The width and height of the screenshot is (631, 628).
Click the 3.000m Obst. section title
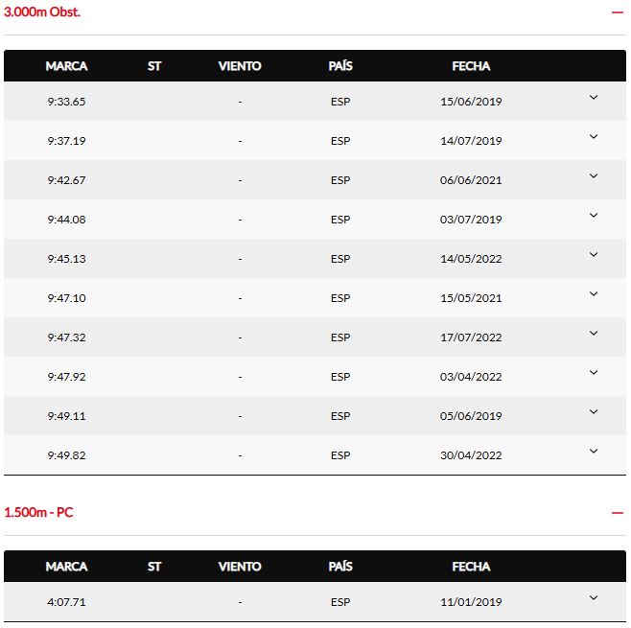coord(42,12)
